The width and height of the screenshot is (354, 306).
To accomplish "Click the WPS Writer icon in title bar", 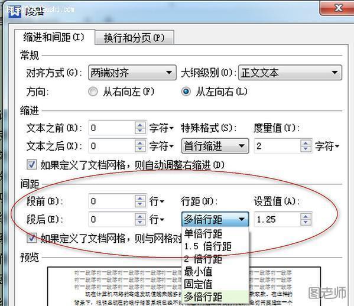I will tap(15, 11).
